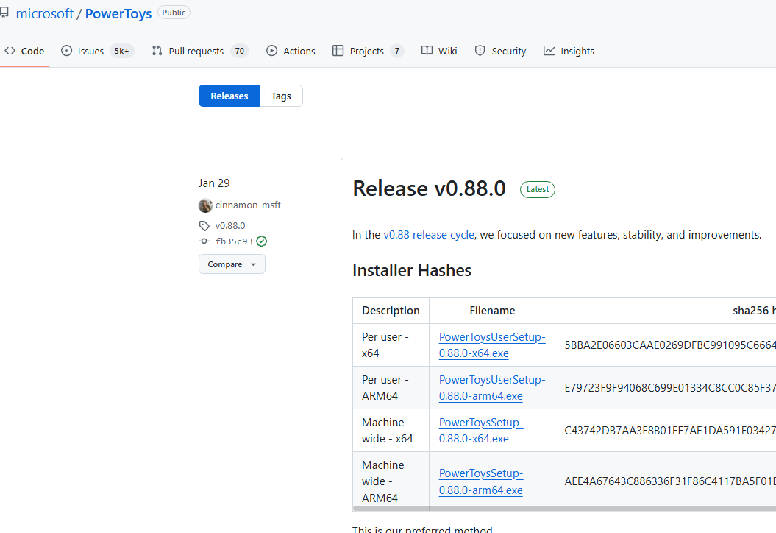Viewport: 776px width, 533px height.
Task: Click the Per user - x64 cell
Action: coord(391,345)
